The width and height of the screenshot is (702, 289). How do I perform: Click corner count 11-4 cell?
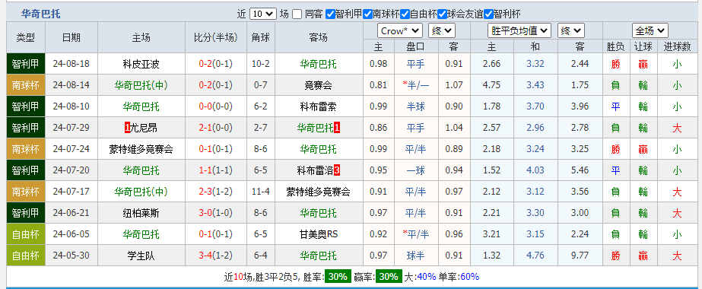point(261,192)
